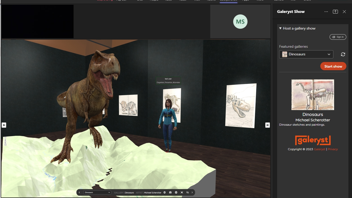Click left arrow at gallery viewport edge
This screenshot has height=198, width=352.
click(x=4, y=125)
